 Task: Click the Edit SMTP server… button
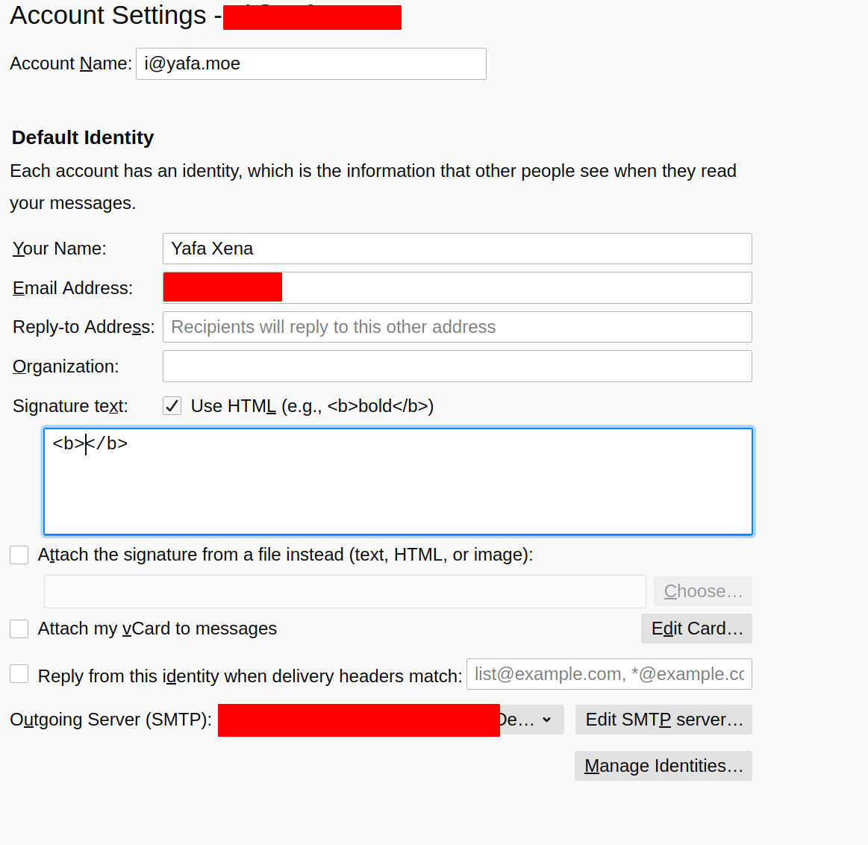point(664,720)
